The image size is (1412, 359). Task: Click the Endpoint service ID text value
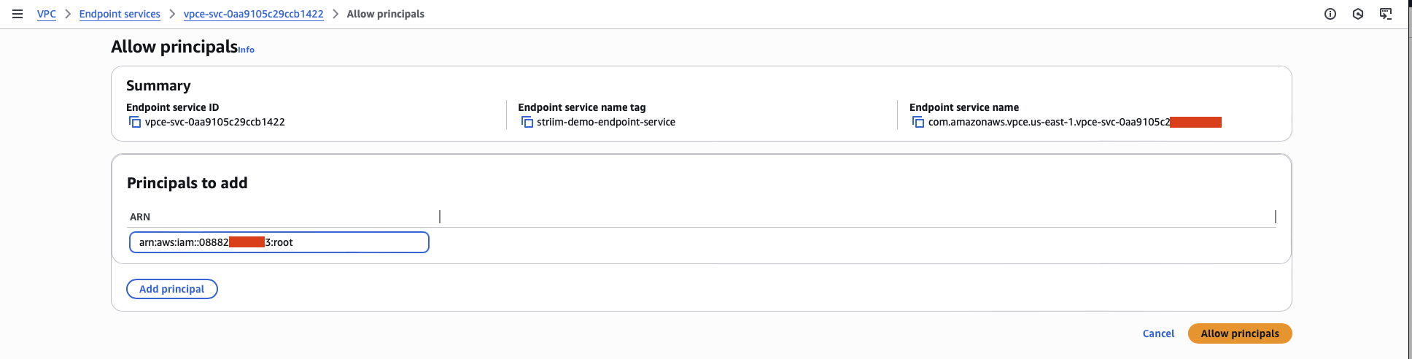214,122
